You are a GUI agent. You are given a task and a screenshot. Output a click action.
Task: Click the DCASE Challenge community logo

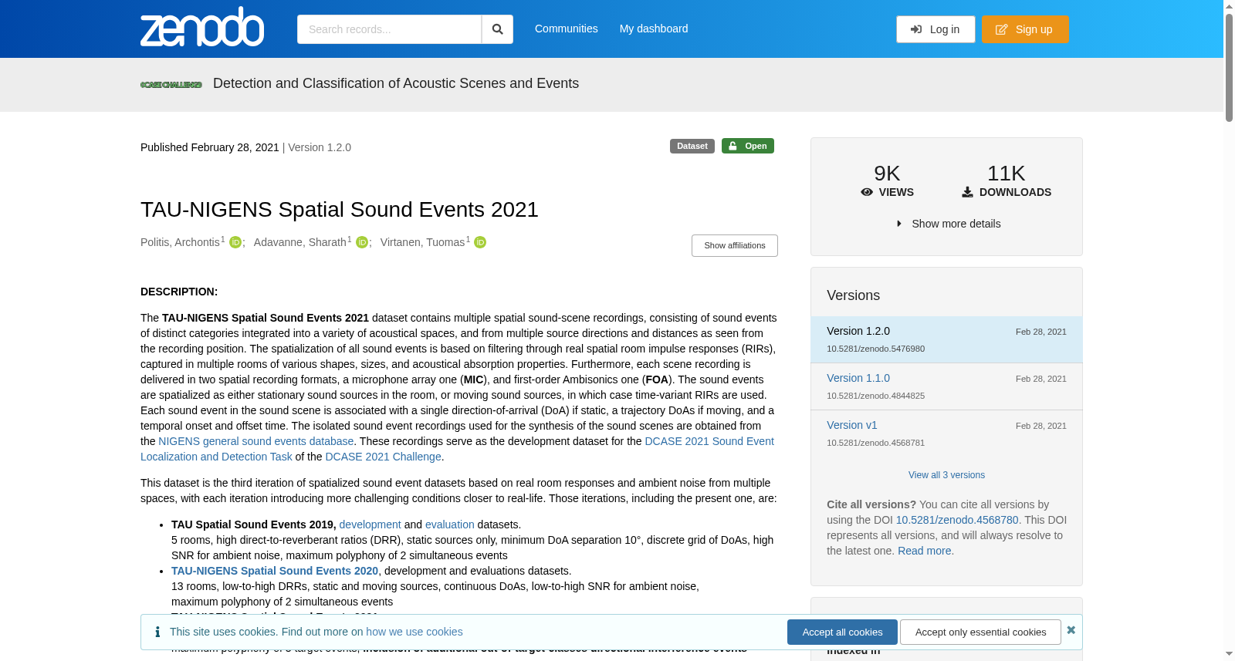click(x=171, y=84)
